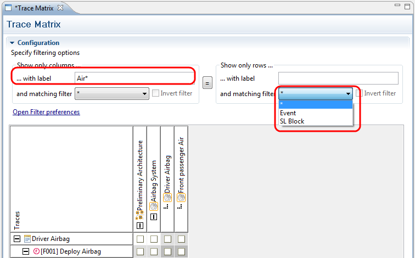This screenshot has width=415, height=258.
Task: Check Driver Airbag row, Airbag System cell
Action: tap(154, 239)
